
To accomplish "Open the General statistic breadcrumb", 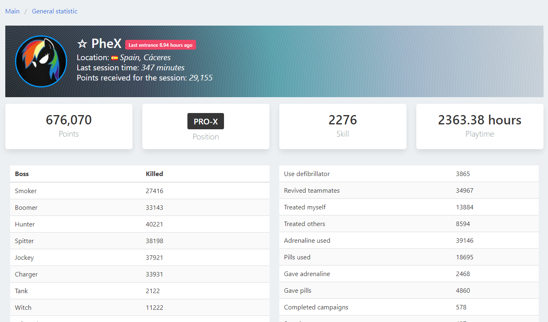I will pos(54,11).
